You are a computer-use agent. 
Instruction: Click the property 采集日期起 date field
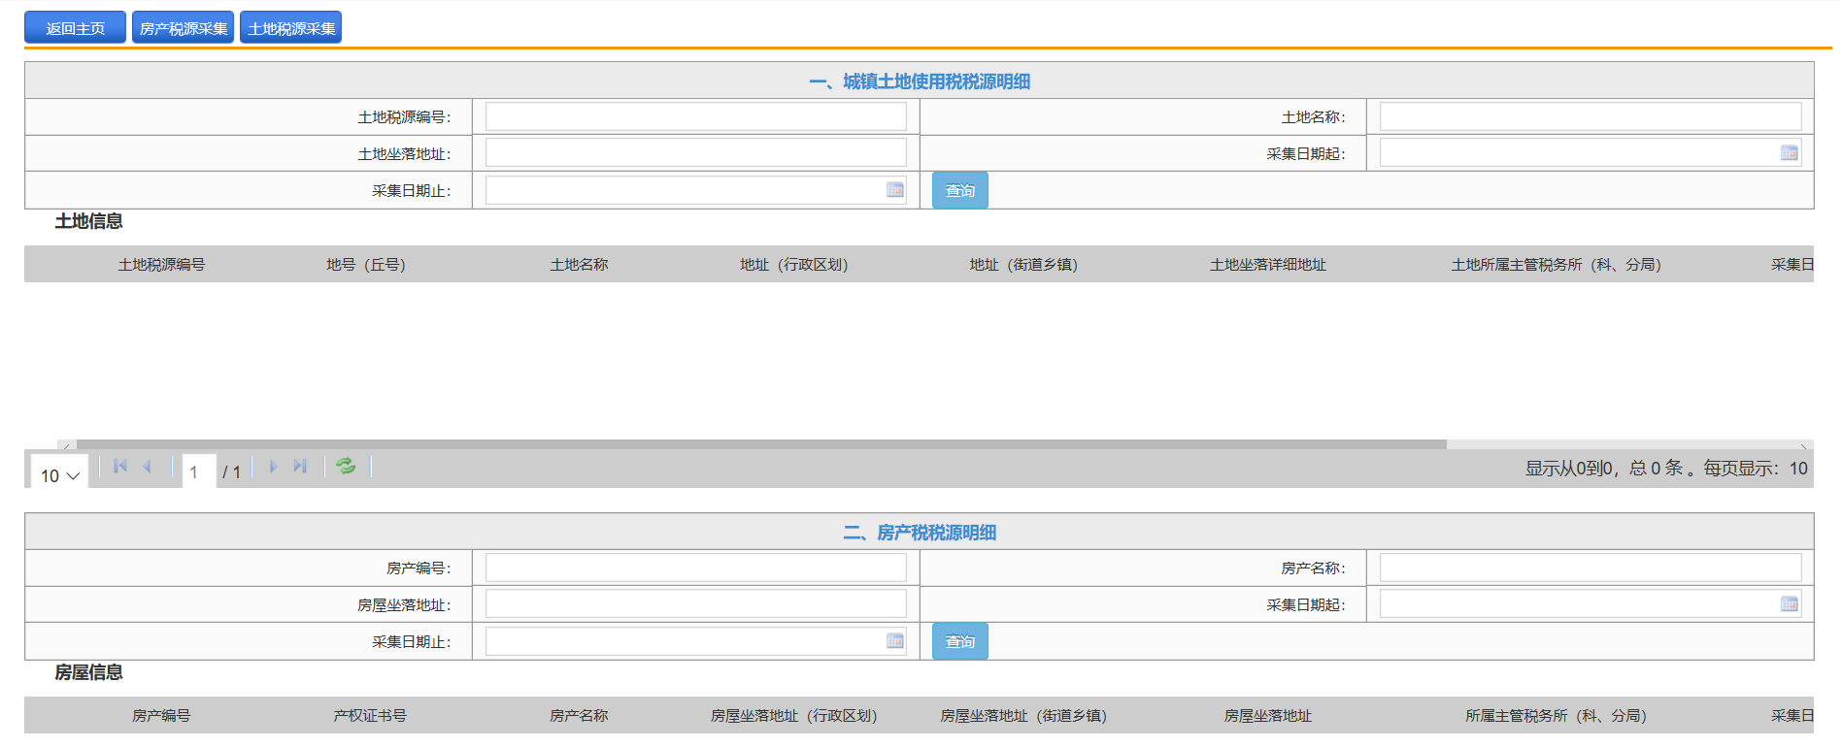pyautogui.click(x=1590, y=603)
